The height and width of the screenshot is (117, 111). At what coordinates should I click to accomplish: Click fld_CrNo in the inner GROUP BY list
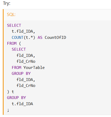26,86
